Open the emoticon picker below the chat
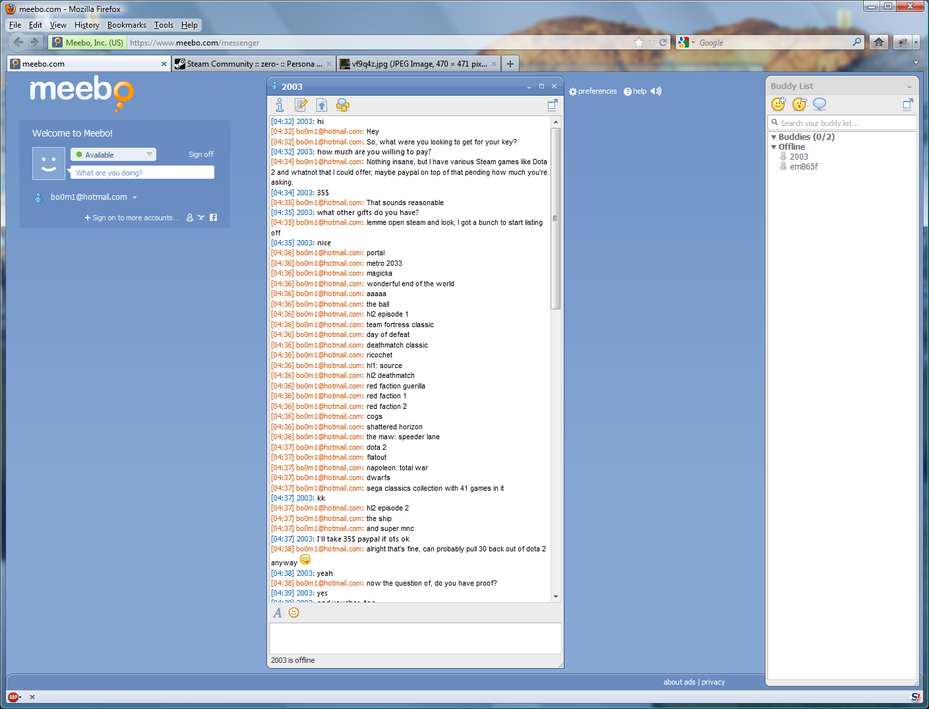The height and width of the screenshot is (709, 929). [x=294, y=613]
